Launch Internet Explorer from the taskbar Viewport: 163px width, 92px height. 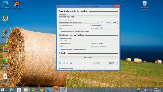tap(11, 90)
